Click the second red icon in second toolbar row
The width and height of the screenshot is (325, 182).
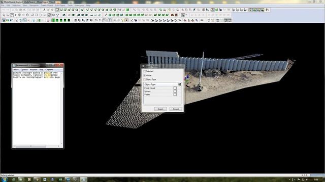point(176,15)
